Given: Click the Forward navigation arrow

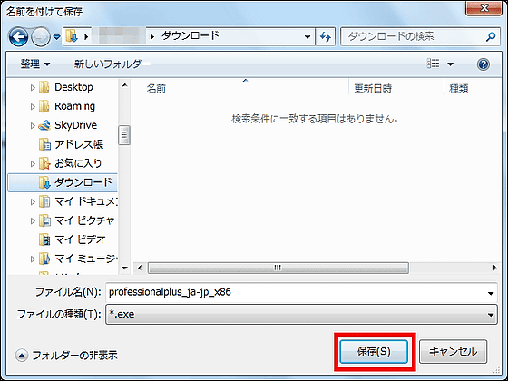Looking at the screenshot, I should click(41, 36).
